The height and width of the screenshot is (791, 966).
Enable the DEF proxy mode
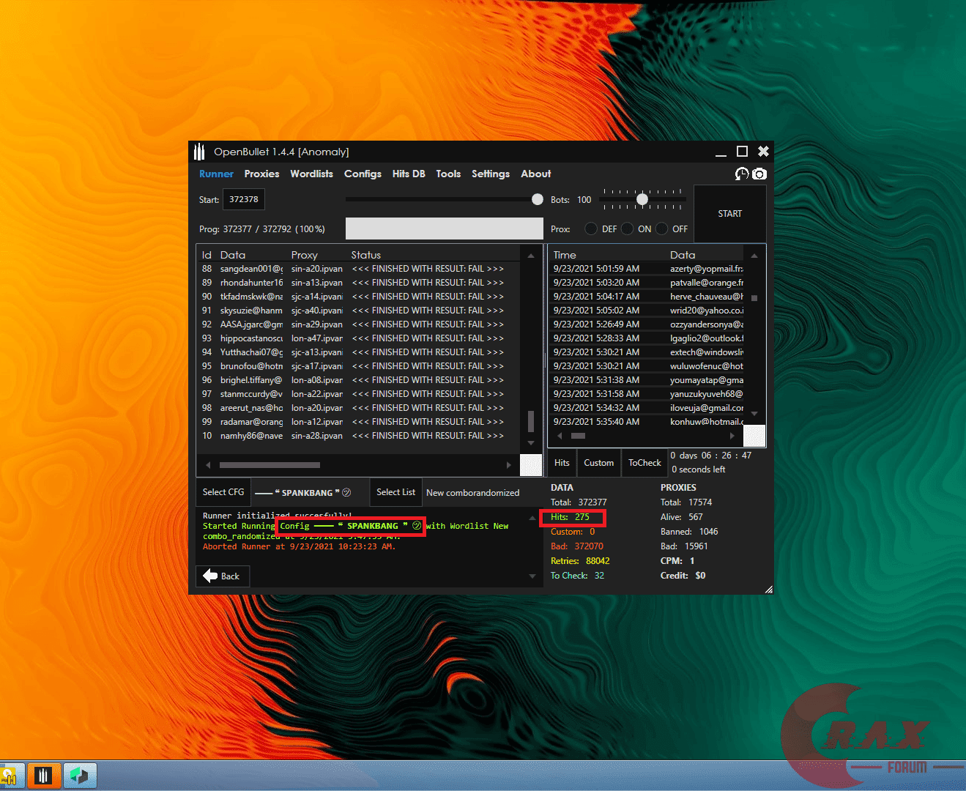pyautogui.click(x=591, y=229)
